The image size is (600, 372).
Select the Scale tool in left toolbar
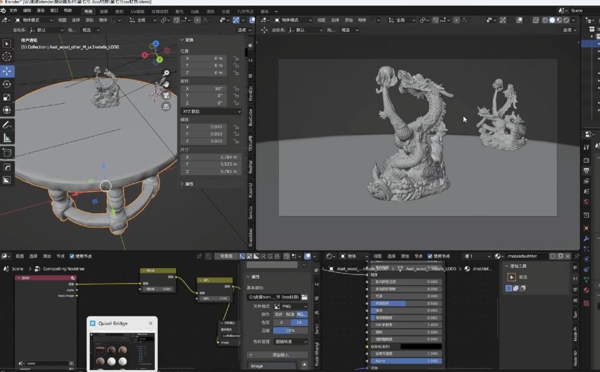[x=7, y=97]
